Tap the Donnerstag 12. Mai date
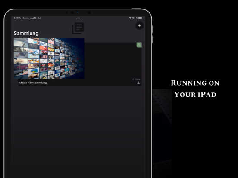Image resolution: width=238 pixels, height=178 pixels. [32, 18]
